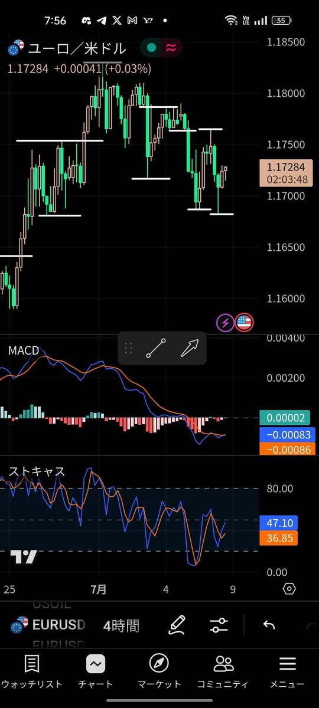Viewport: 319px width, 708px height.
Task: Expand the ストキャス indicator legend
Action: (37, 471)
